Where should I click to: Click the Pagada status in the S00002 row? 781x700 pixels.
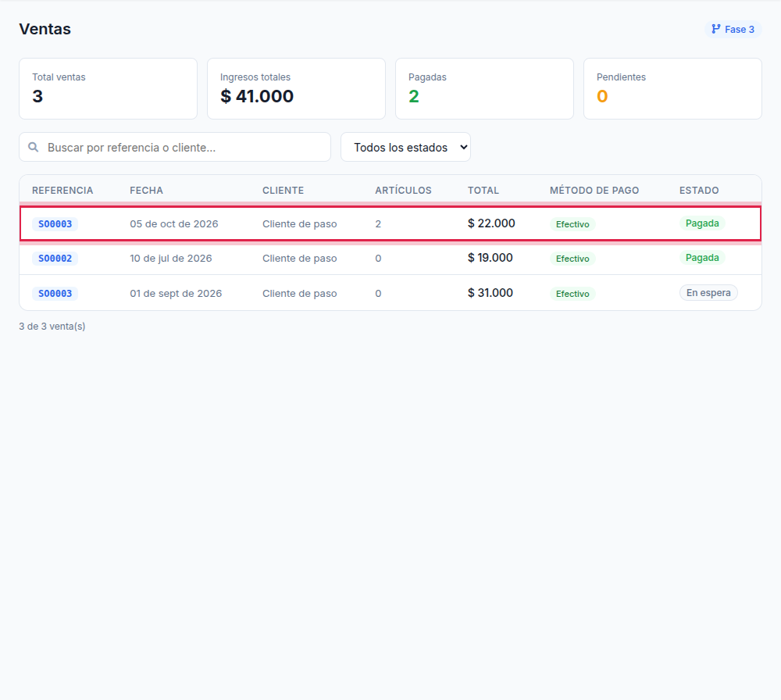click(702, 258)
